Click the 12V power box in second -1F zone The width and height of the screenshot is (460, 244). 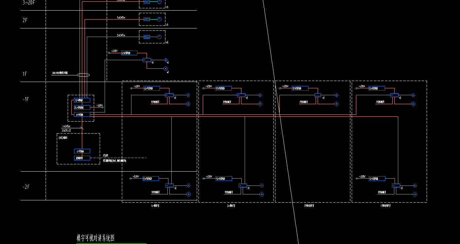224,88
